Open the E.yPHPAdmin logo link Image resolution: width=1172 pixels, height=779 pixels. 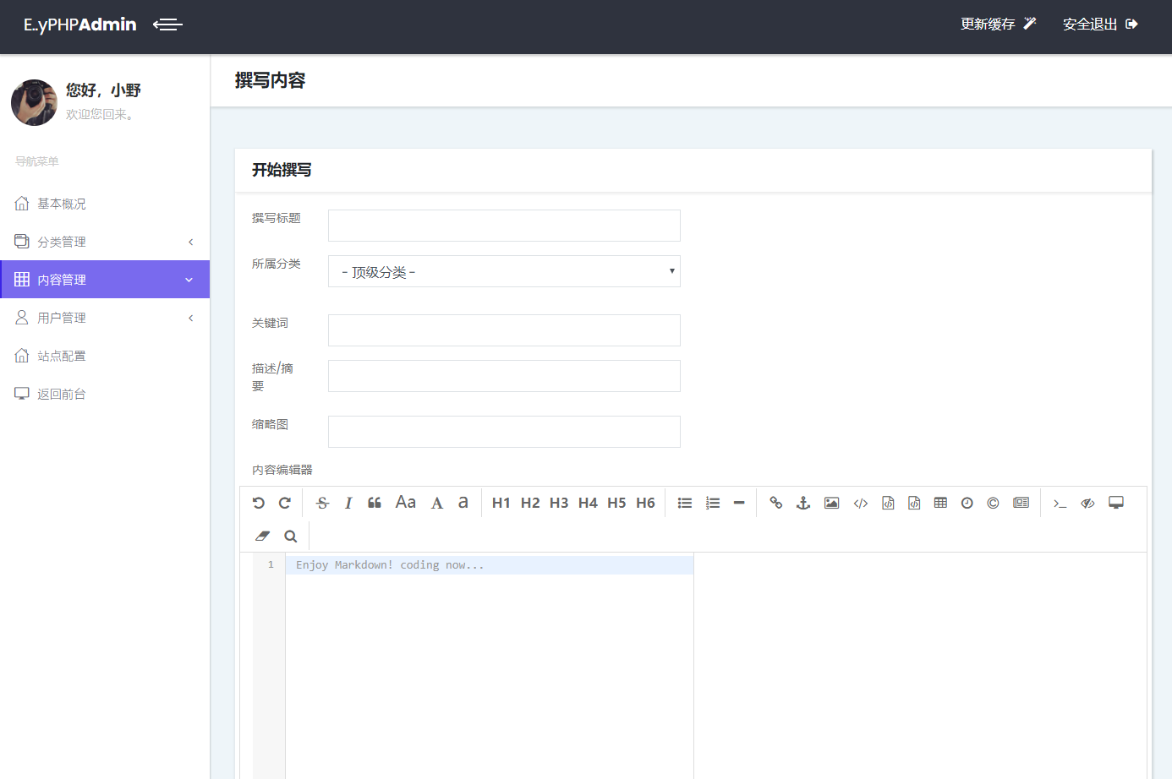point(80,25)
